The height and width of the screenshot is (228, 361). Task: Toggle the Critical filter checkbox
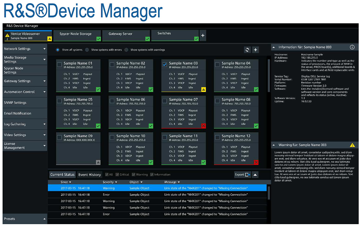click(117, 175)
